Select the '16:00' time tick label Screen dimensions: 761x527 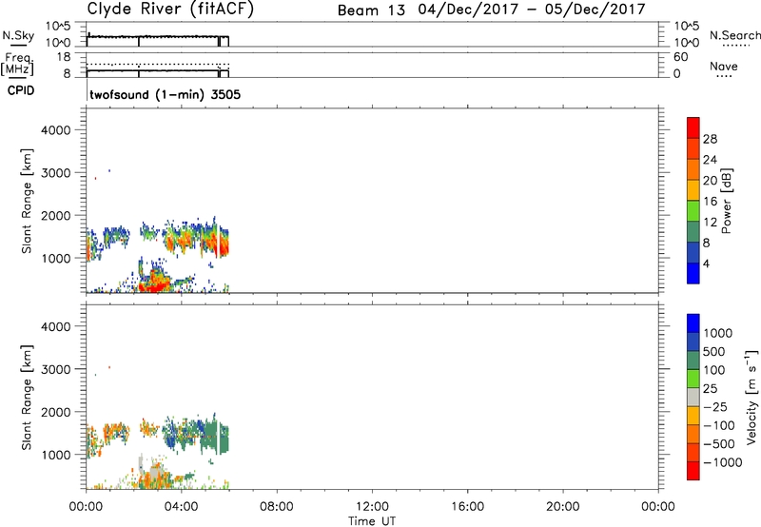pos(467,507)
